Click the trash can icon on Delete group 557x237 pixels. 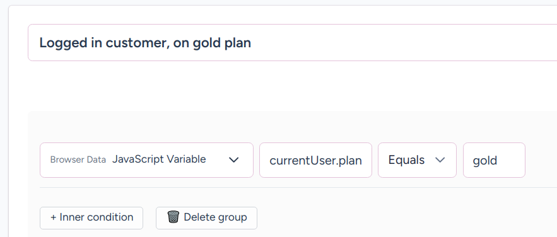click(x=173, y=217)
